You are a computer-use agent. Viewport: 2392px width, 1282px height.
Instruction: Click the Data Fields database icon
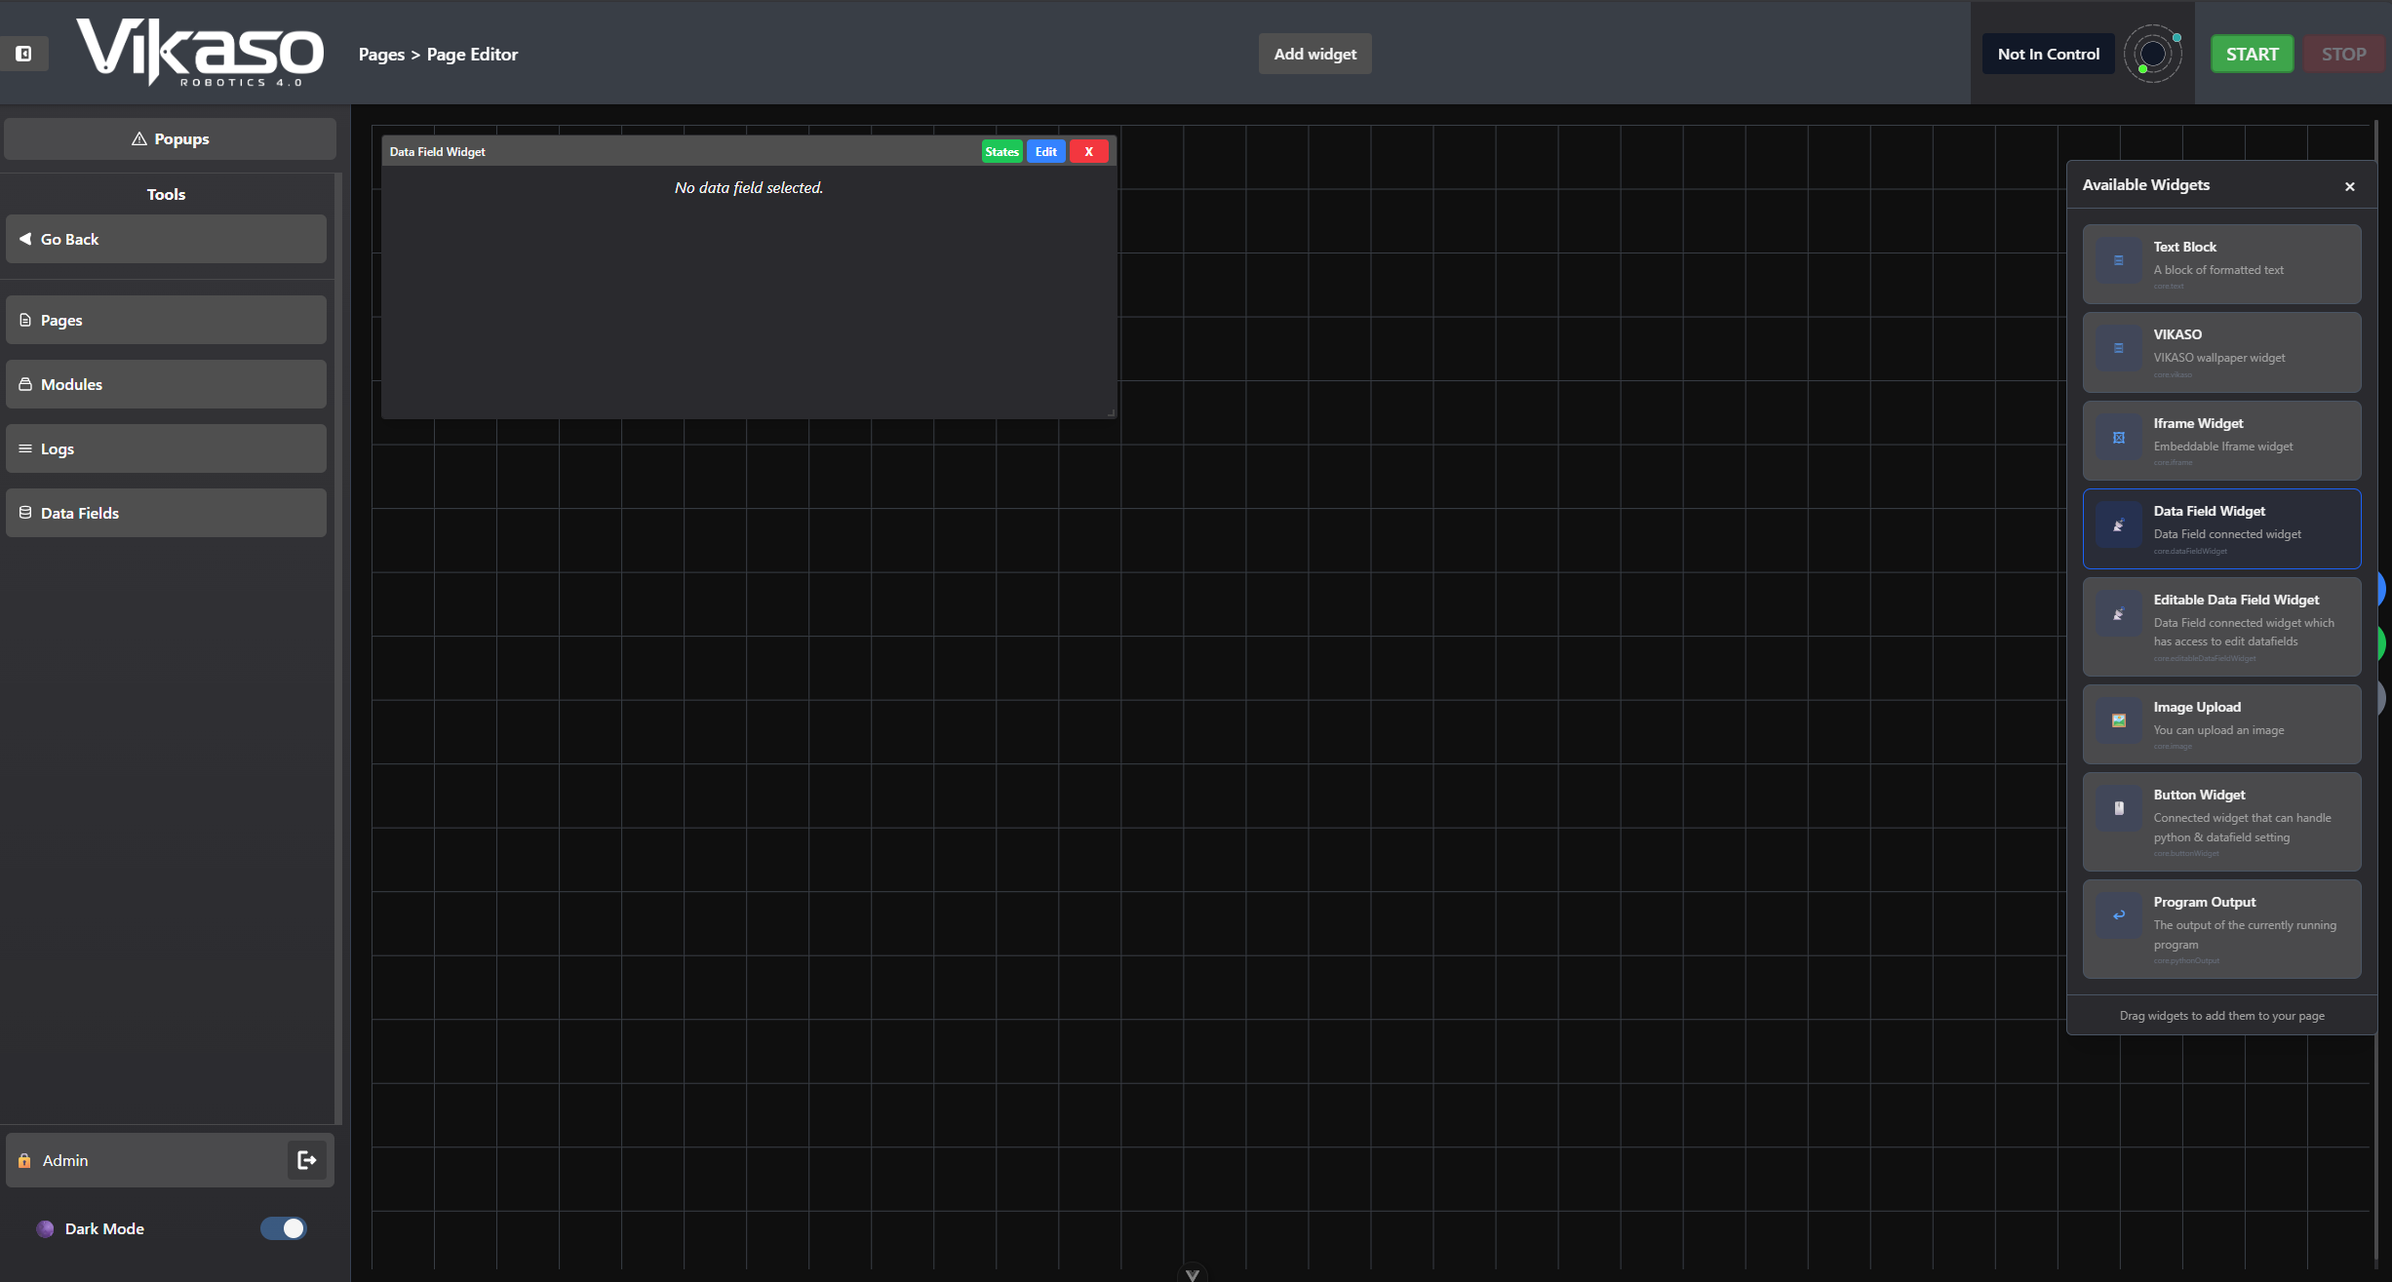[25, 513]
